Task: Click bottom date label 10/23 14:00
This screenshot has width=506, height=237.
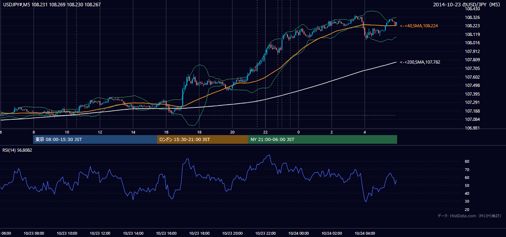Action: point(133,233)
